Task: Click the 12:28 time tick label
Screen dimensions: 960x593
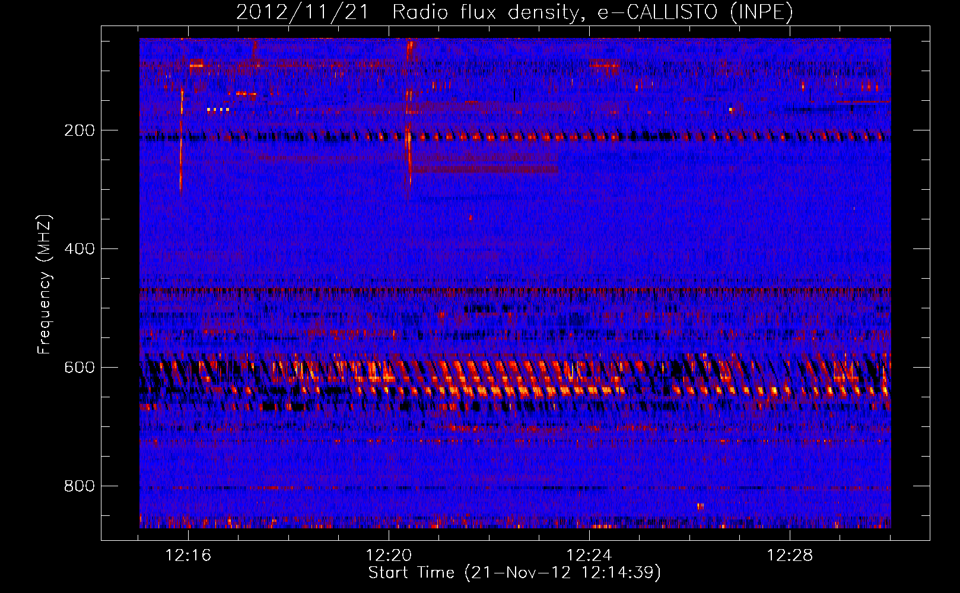Action: click(x=790, y=556)
